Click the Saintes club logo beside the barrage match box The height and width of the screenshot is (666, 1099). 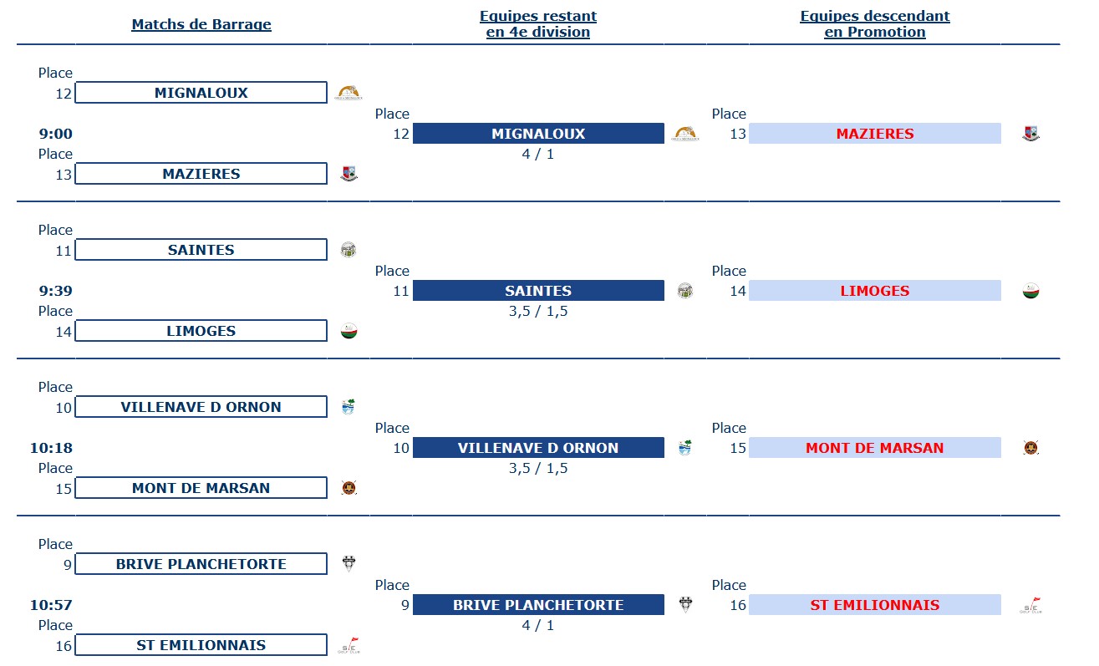(x=349, y=250)
